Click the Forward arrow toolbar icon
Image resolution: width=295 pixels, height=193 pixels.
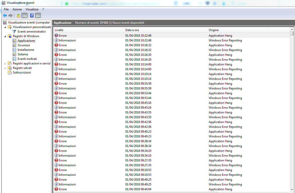click(11, 15)
